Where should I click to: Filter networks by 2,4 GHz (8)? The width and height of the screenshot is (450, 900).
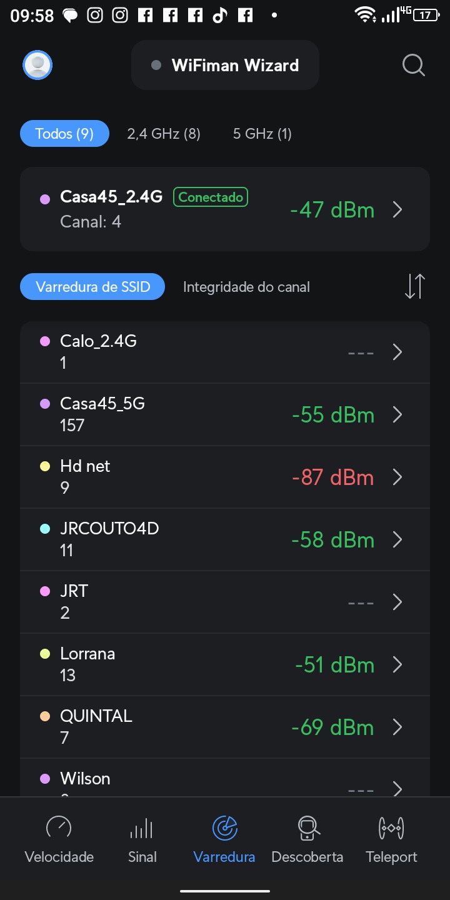164,134
